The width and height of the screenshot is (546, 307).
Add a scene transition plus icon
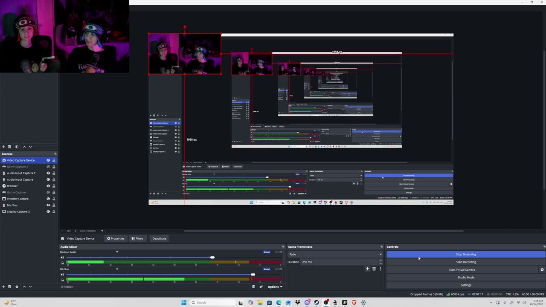coord(367,269)
